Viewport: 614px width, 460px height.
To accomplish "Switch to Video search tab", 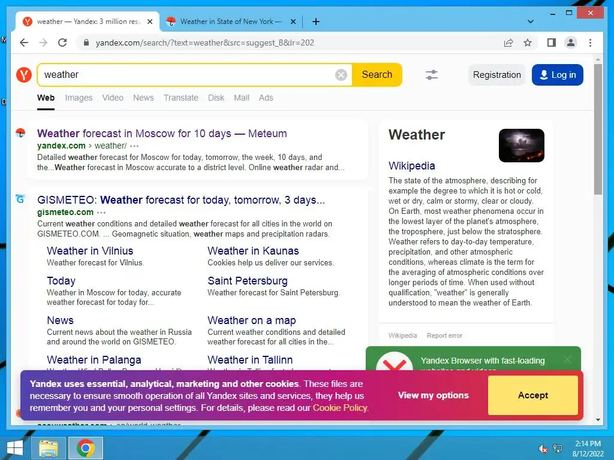I will tap(113, 98).
